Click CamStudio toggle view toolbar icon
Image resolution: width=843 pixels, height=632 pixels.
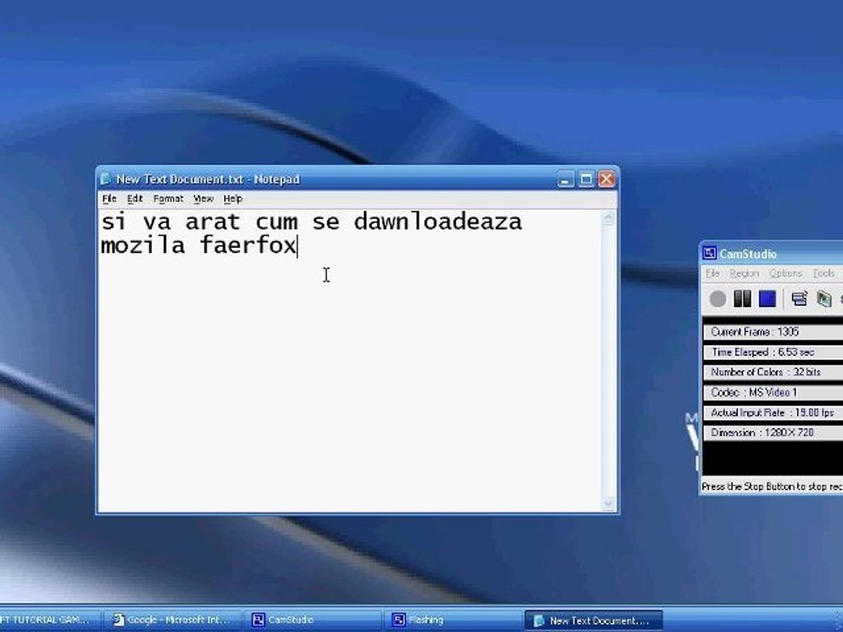click(x=799, y=299)
